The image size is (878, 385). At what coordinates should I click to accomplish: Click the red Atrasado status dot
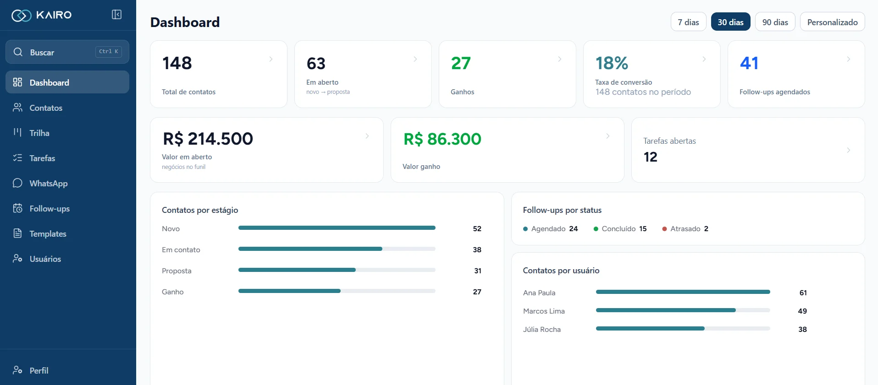(664, 229)
